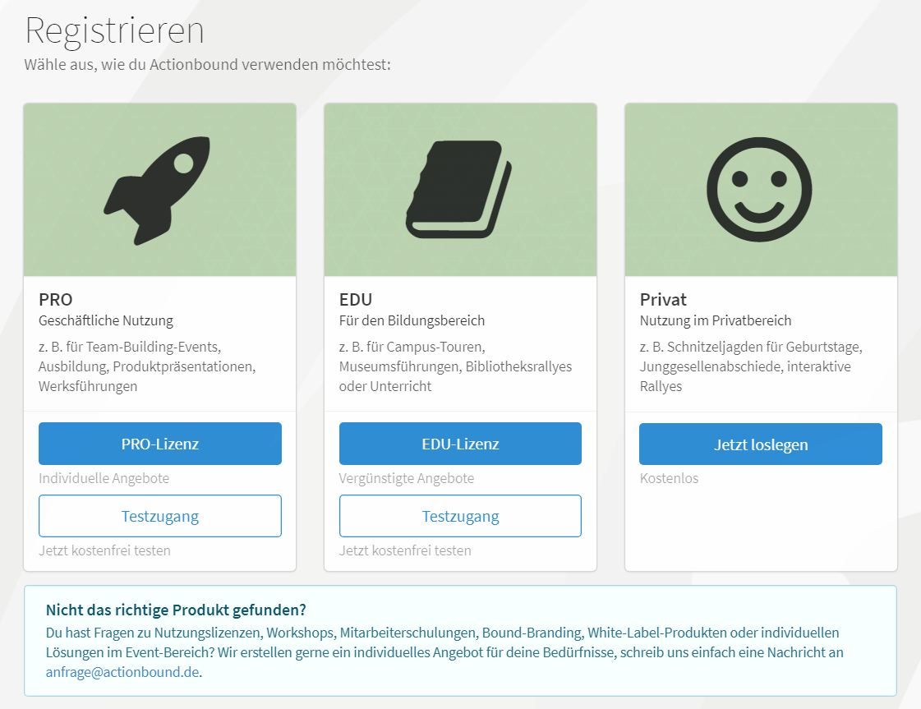Open the PRO-Lizenz button

point(159,444)
